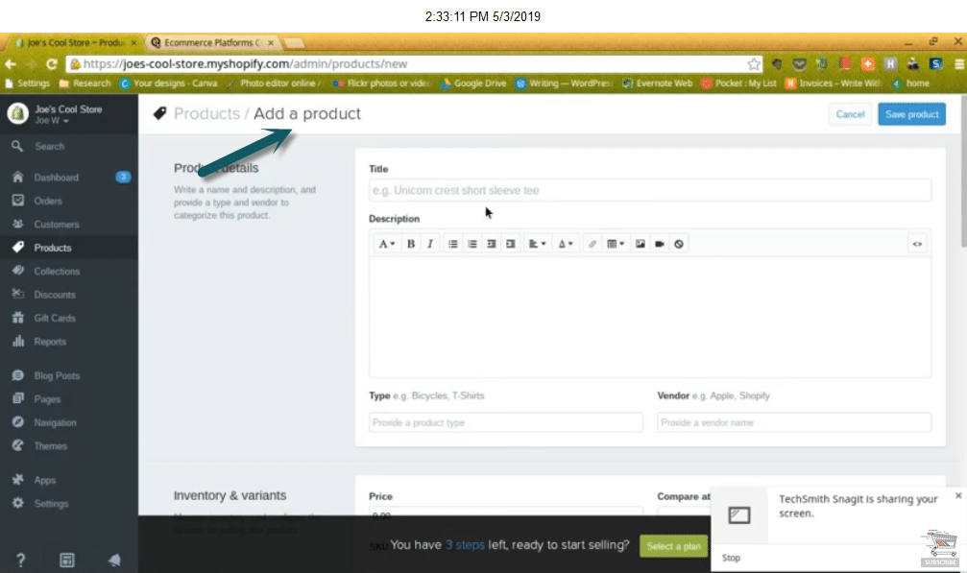Open the insert table dropdown
967x573 pixels.
coord(616,244)
